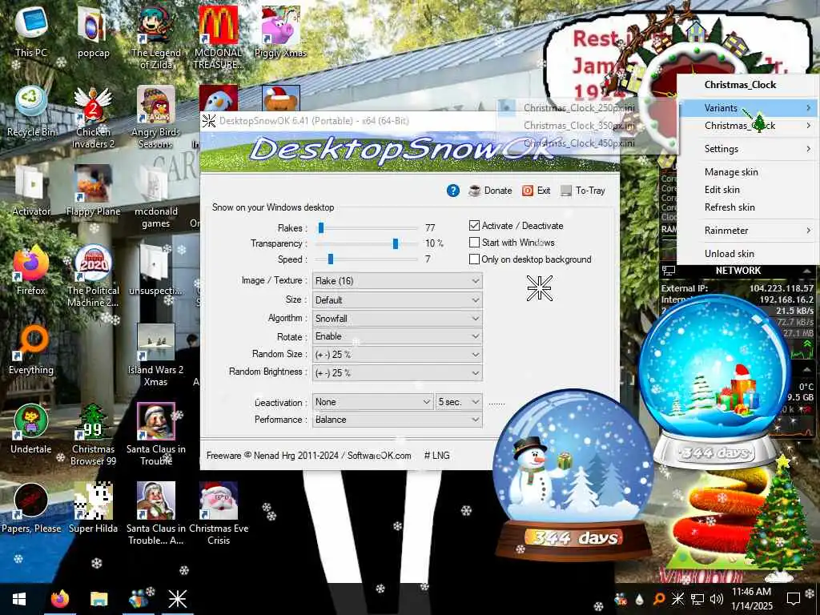
Task: Select the Island Wars 2 Xmas shortcut
Action: tap(156, 355)
